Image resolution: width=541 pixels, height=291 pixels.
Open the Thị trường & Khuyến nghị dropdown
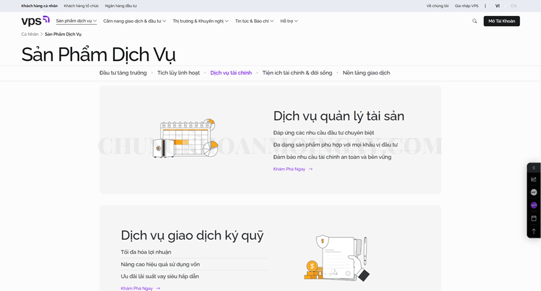[201, 21]
